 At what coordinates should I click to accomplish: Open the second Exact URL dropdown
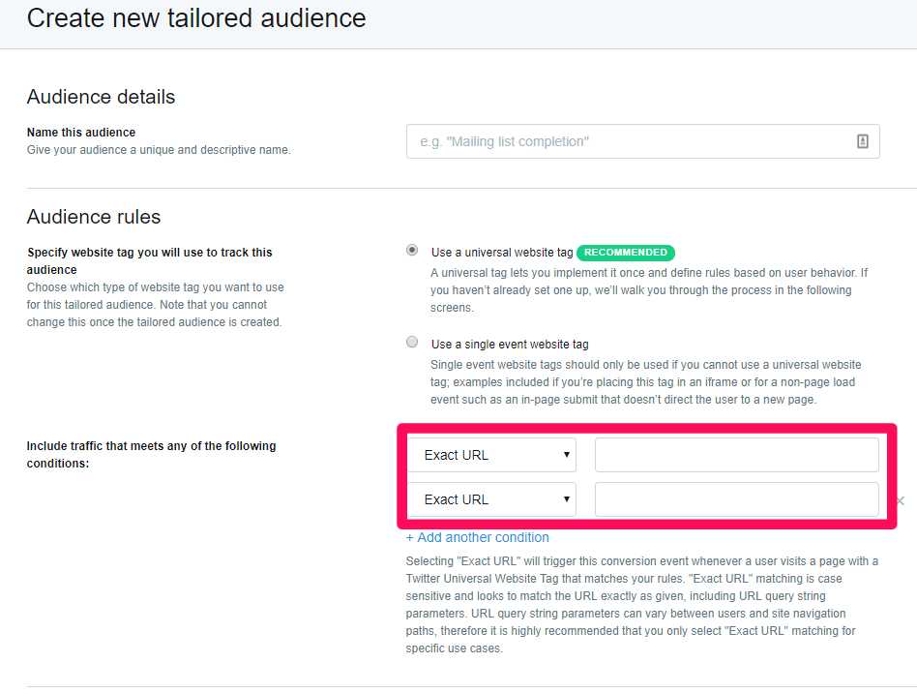[491, 499]
